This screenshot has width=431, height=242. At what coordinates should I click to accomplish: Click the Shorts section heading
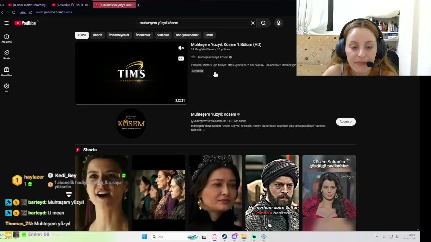90,150
